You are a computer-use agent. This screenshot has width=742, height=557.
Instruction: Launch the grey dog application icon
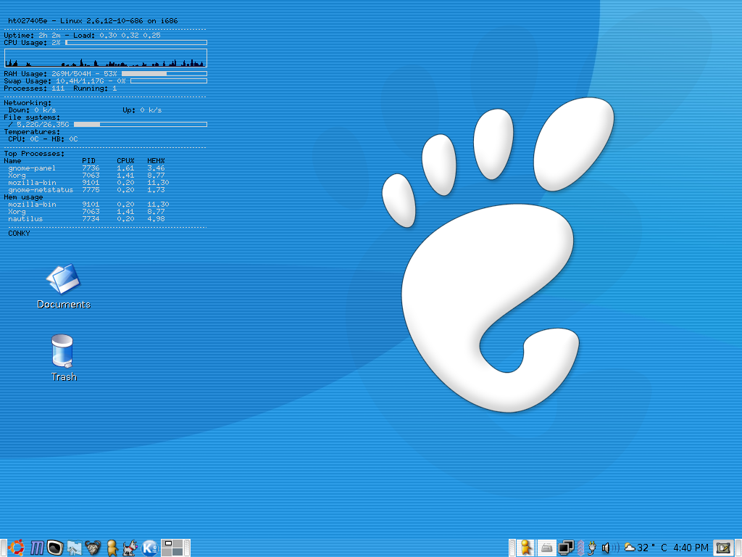pyautogui.click(x=130, y=548)
